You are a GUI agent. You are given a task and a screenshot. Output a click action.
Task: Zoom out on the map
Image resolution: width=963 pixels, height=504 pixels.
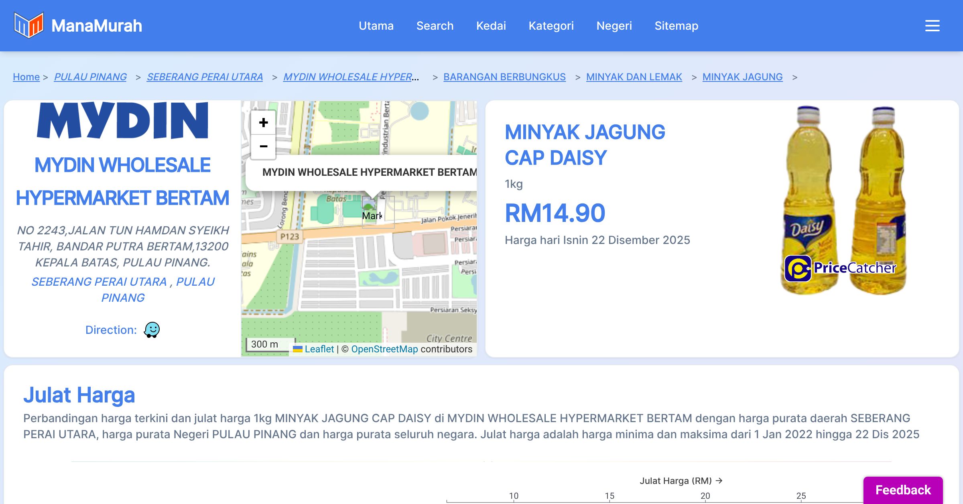coord(263,146)
